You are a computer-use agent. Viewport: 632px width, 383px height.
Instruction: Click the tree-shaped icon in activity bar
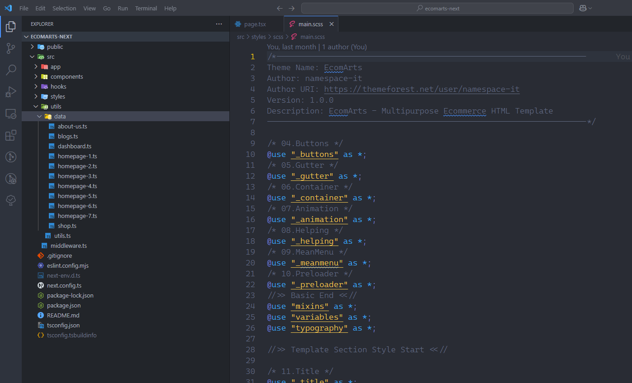pos(11,200)
